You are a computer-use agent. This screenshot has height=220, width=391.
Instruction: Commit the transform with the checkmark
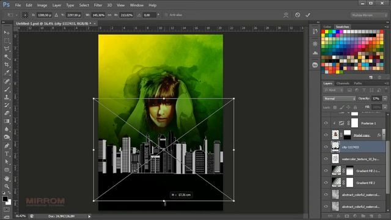click(308, 15)
